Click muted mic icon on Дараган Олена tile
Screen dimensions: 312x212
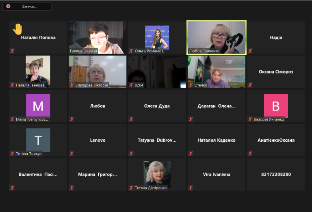click(191, 119)
